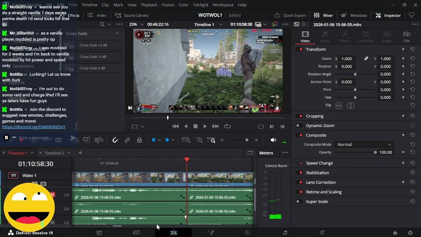Enable the Dynamic Zoom toggle
The image size is (421, 237).
299,126
